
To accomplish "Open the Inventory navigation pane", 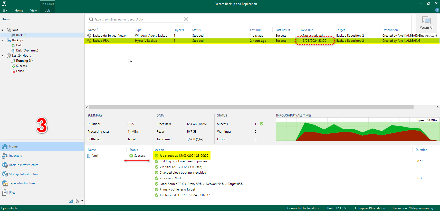I will coord(42,156).
